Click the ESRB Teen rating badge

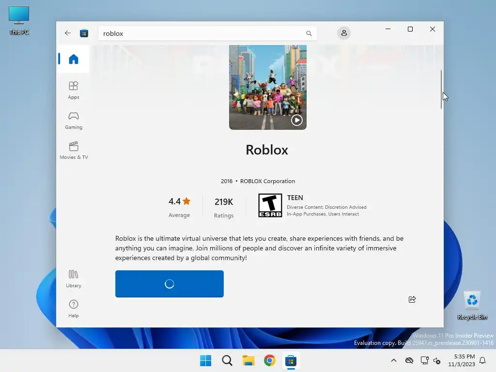click(x=270, y=205)
